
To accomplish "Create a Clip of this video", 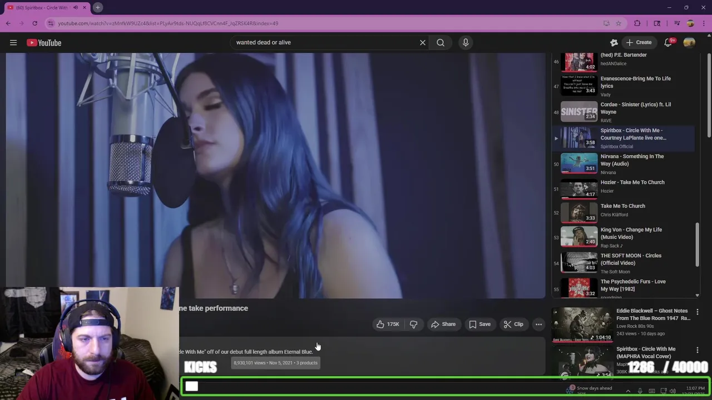I will click(513, 324).
